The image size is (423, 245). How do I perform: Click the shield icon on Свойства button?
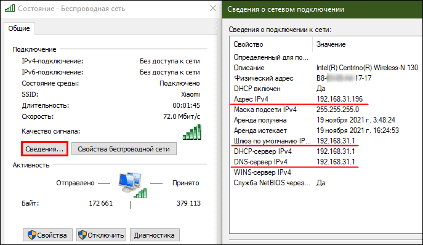click(32, 235)
